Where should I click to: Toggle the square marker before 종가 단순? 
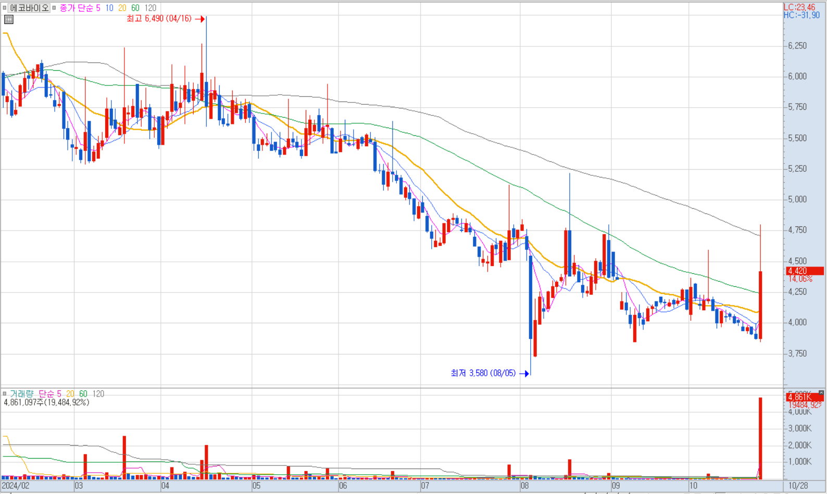pos(54,8)
